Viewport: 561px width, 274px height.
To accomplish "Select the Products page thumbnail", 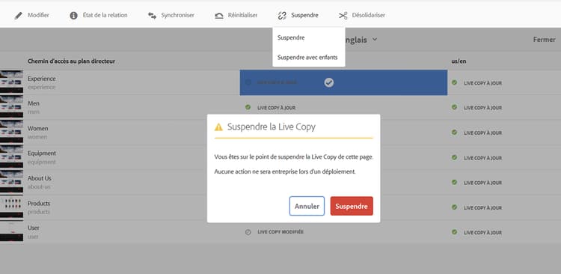I will tap(11, 207).
